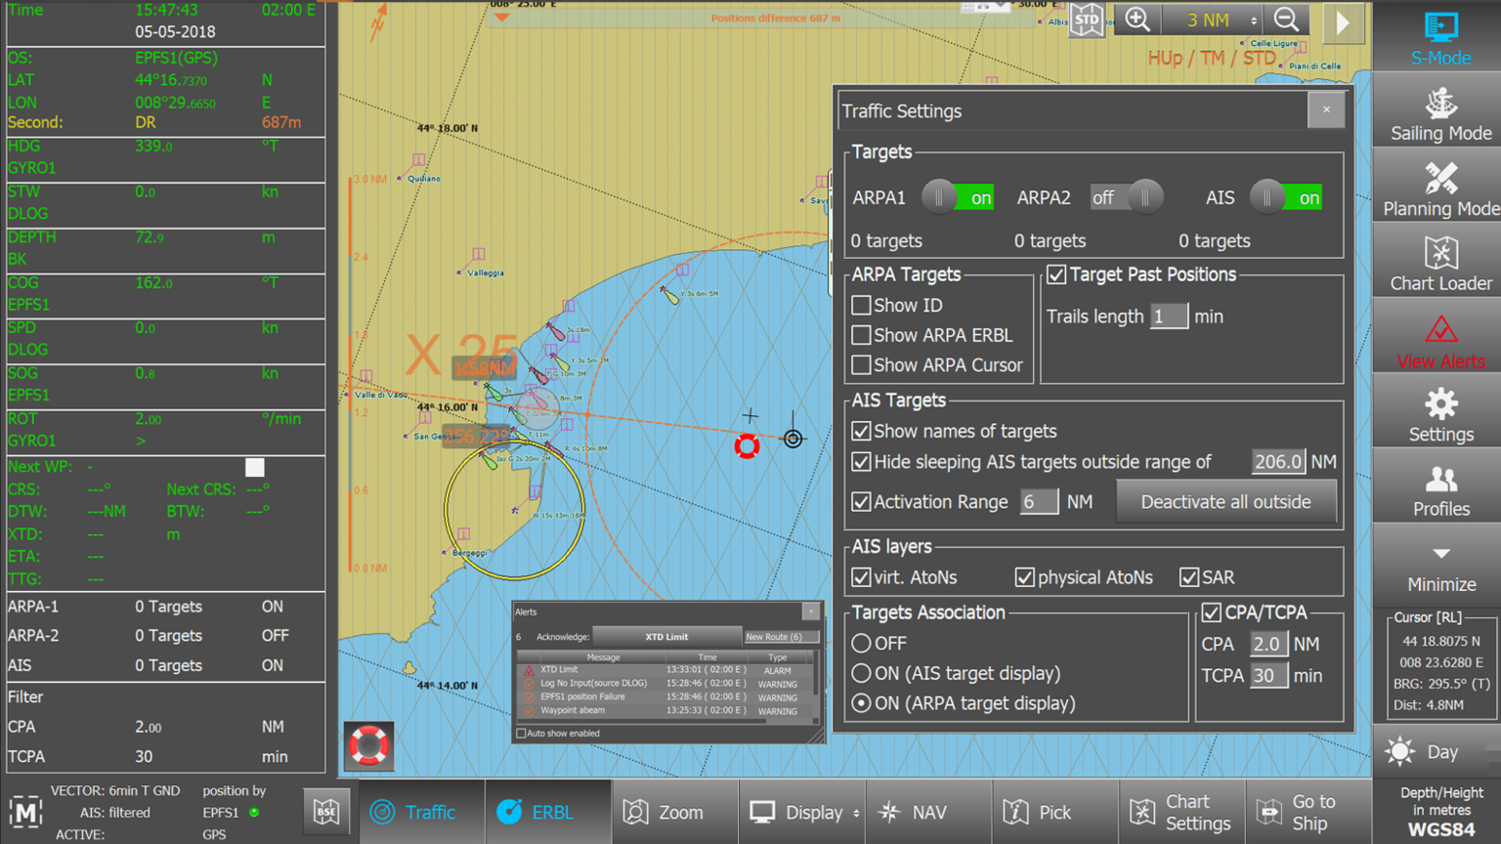Click the STD chart display icon
This screenshot has height=844, width=1501.
pos(1087,20)
